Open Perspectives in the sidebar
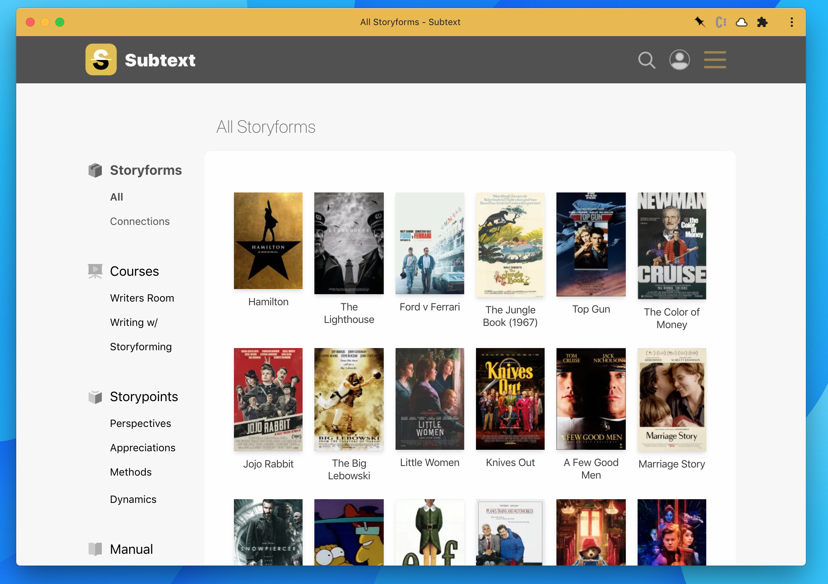Image resolution: width=828 pixels, height=584 pixels. point(141,423)
